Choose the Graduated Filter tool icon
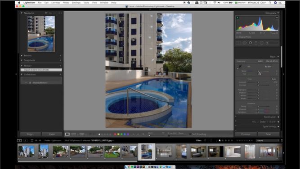 [x=256, y=43]
